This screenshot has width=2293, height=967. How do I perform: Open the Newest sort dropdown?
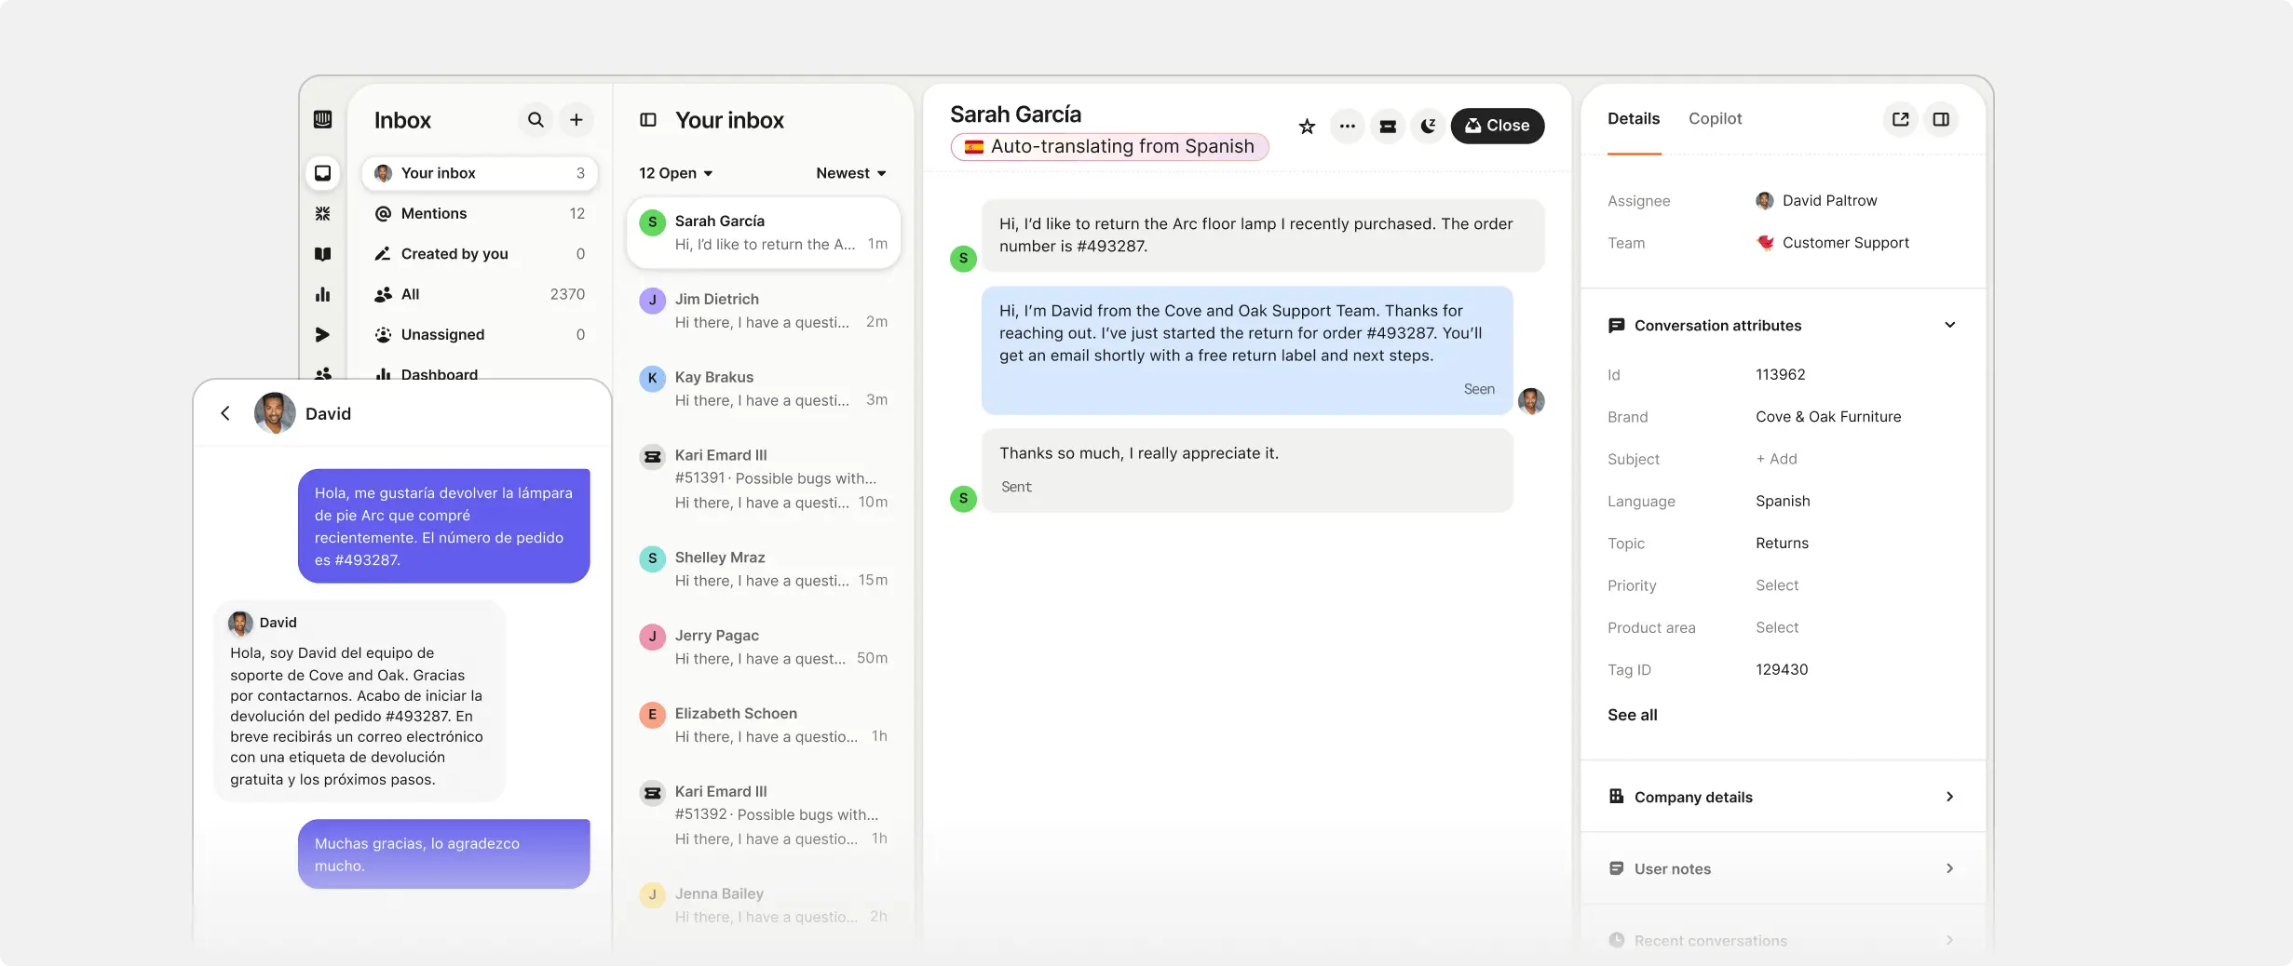848,173
